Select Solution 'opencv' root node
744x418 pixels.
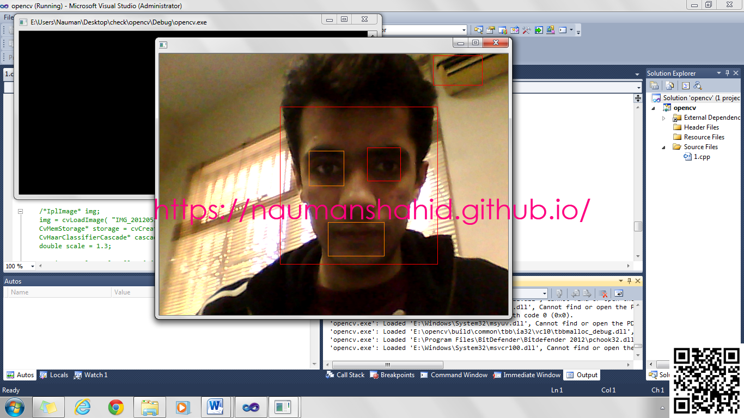(x=696, y=98)
